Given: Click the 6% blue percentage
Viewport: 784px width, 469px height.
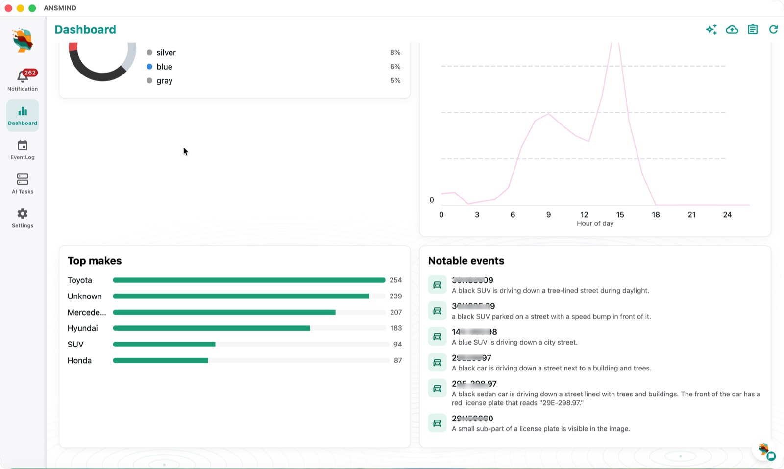Looking at the screenshot, I should (x=395, y=67).
